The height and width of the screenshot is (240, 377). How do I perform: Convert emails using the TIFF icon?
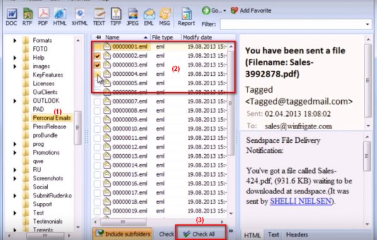point(116,17)
